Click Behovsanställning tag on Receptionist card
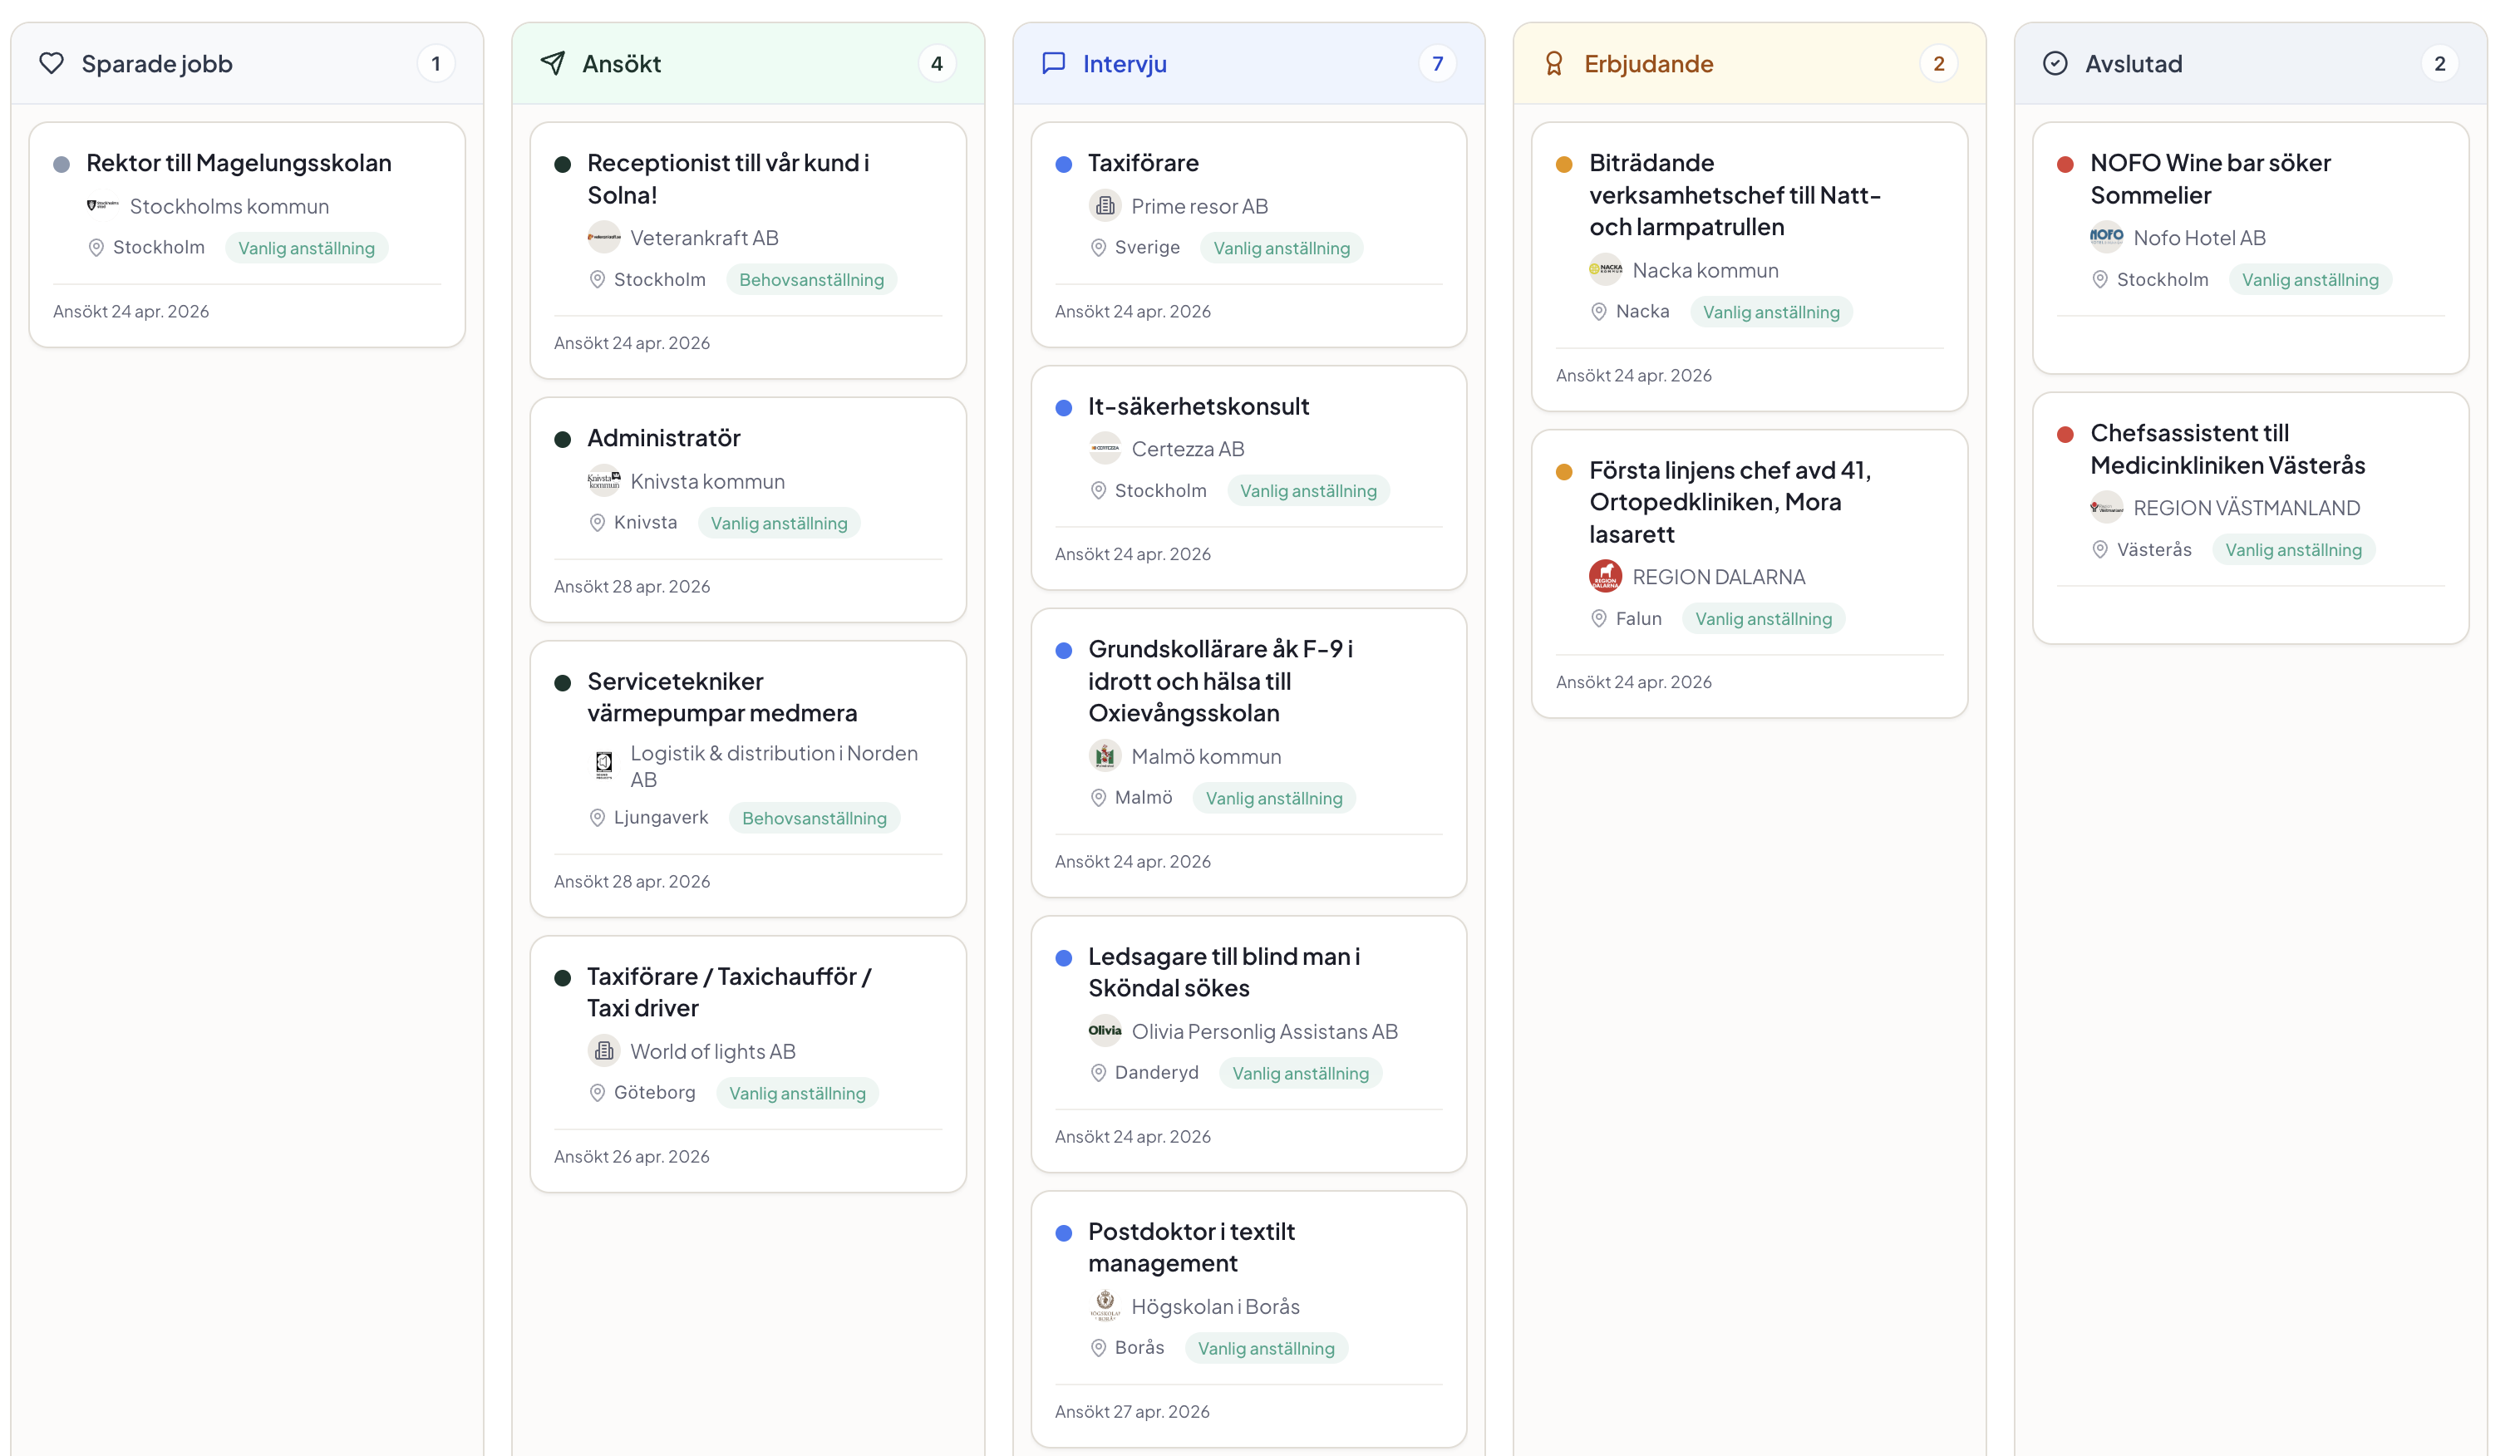 coord(811,280)
